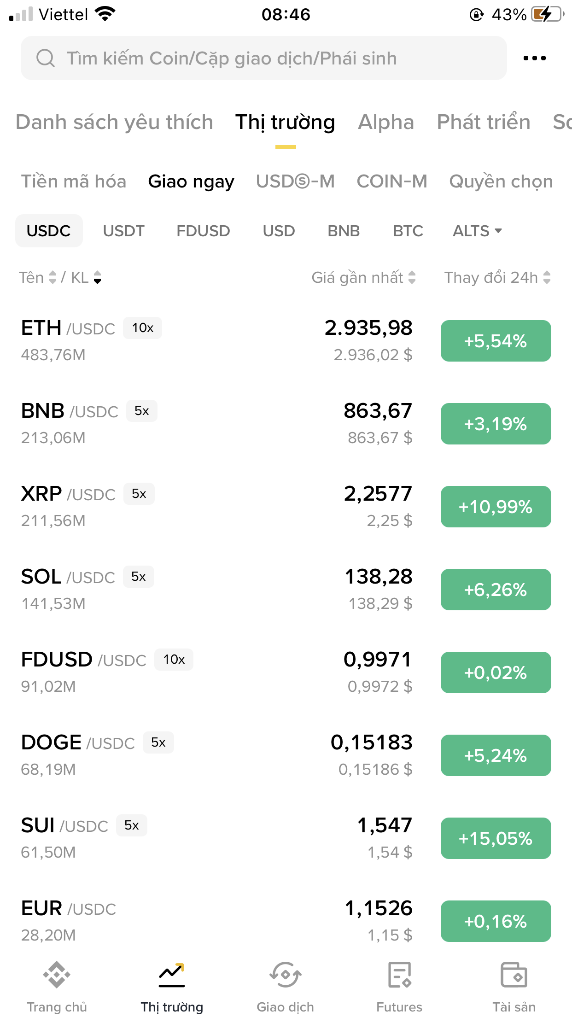Switch to USDⓈ-M futures tab
Image resolution: width=572 pixels, height=1017 pixels.
click(x=295, y=181)
